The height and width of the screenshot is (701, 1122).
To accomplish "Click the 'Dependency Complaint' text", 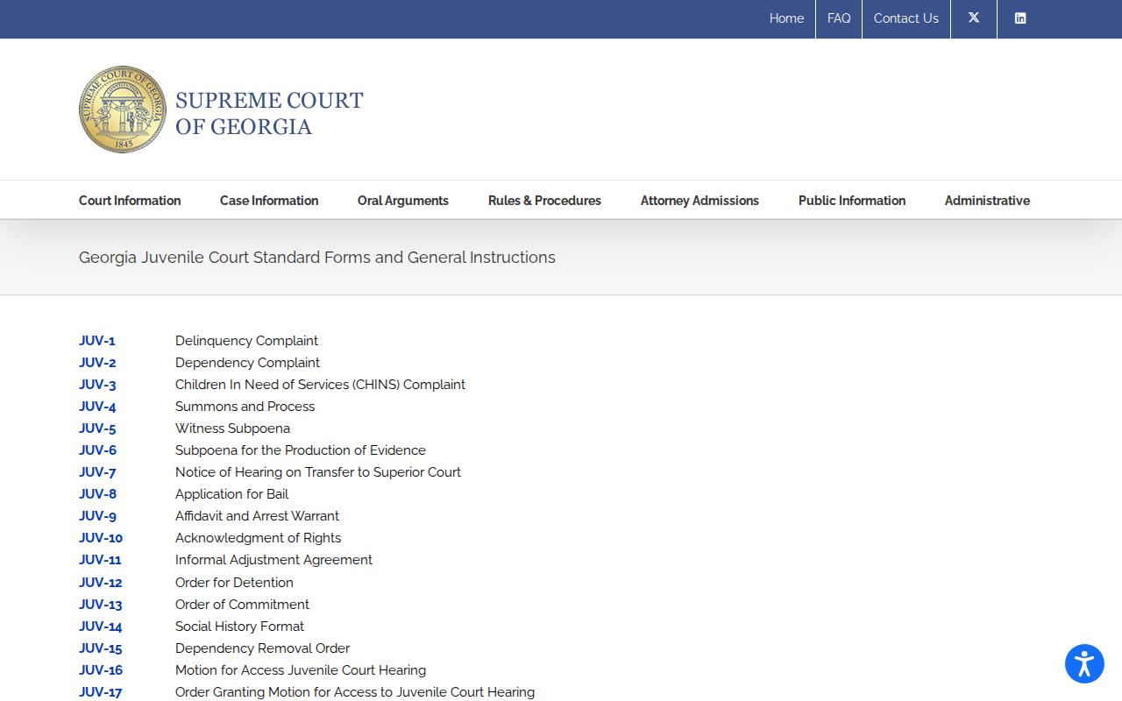I will point(247,363).
